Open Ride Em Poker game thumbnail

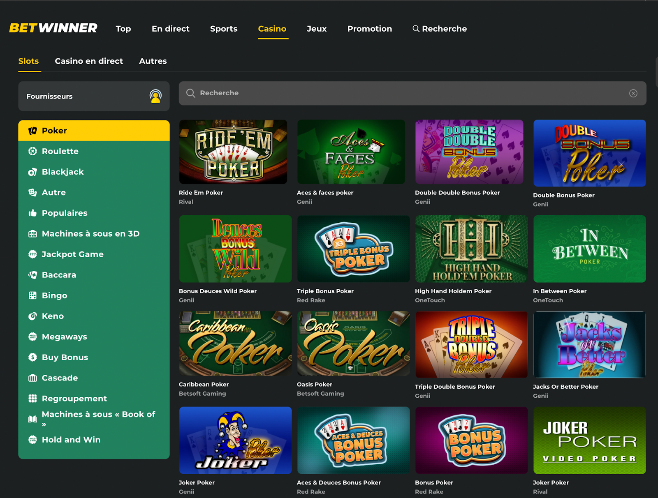233,152
